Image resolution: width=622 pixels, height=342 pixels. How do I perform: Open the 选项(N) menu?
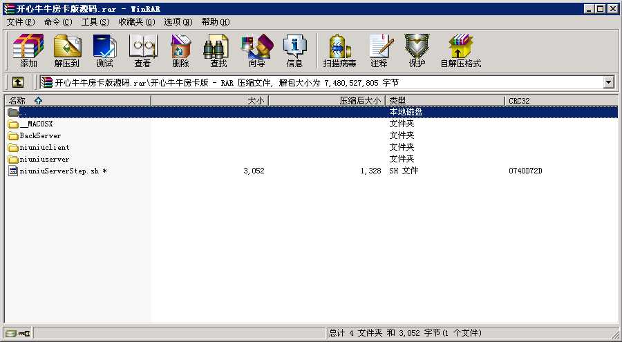point(178,22)
